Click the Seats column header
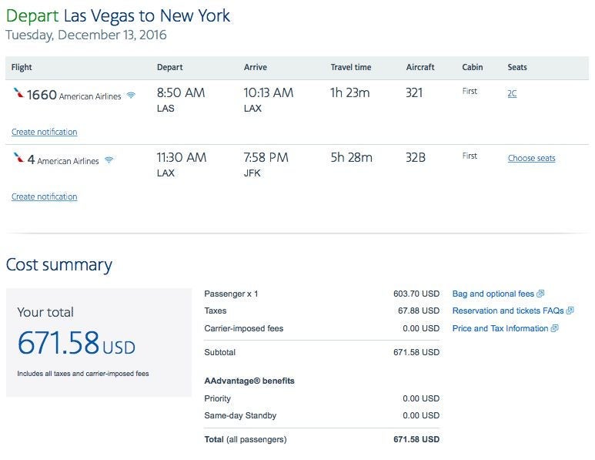The height and width of the screenshot is (460, 595). pos(517,67)
